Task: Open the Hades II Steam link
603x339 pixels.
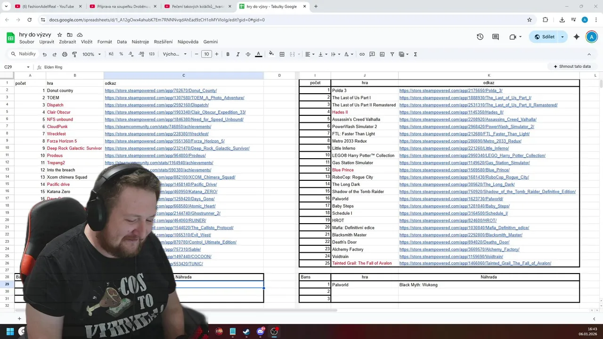Action: pos(451,112)
